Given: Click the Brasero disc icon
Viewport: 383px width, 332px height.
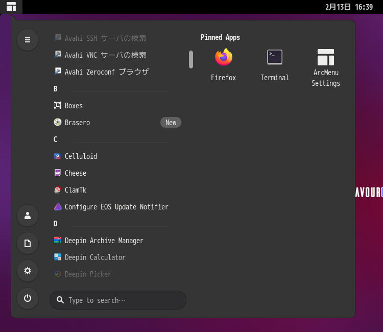Looking at the screenshot, I should click(58, 122).
